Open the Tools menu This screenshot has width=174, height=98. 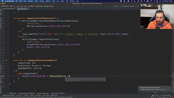(x=62, y=1)
